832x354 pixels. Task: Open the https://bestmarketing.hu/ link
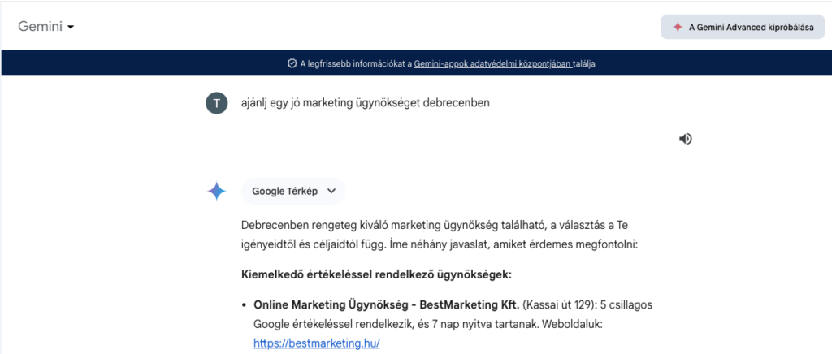tap(317, 343)
